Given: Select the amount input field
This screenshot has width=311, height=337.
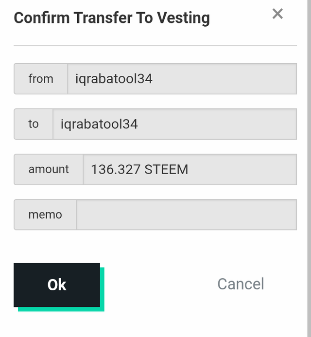Looking at the screenshot, I should 190,169.
